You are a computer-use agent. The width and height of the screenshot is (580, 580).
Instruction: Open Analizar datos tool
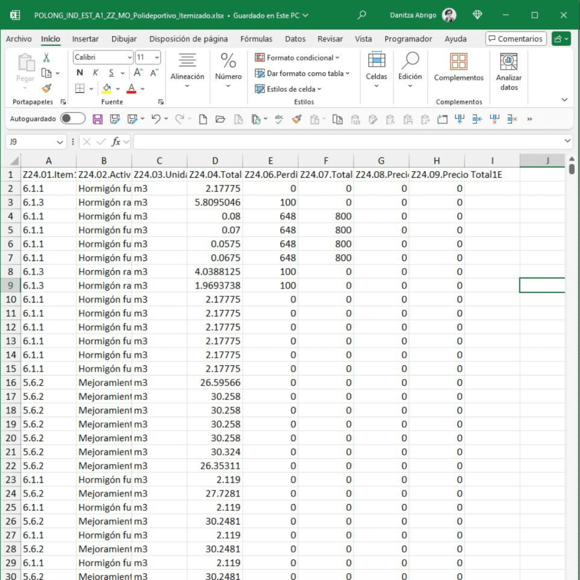coord(509,72)
